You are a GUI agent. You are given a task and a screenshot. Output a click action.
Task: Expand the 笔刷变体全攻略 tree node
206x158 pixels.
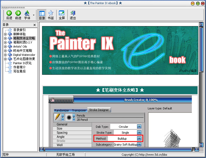5,38
